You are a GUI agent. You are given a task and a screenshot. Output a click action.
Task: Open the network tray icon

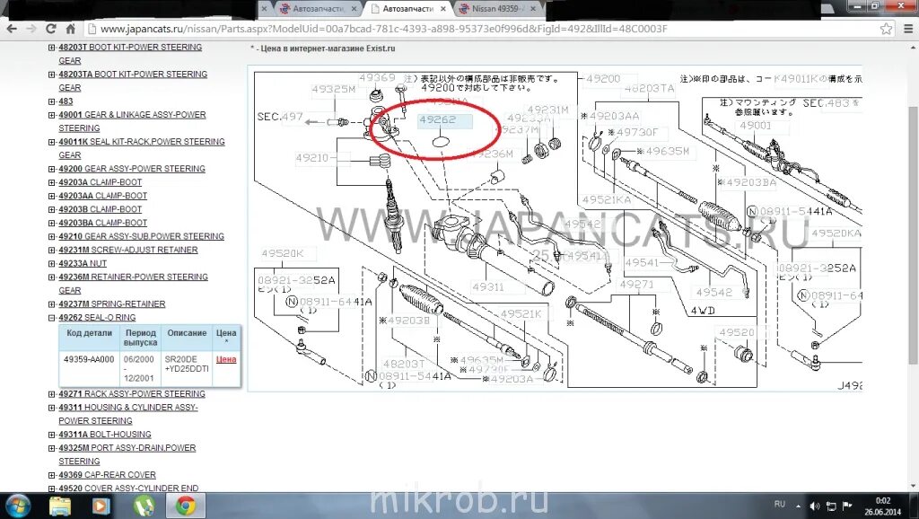point(831,506)
